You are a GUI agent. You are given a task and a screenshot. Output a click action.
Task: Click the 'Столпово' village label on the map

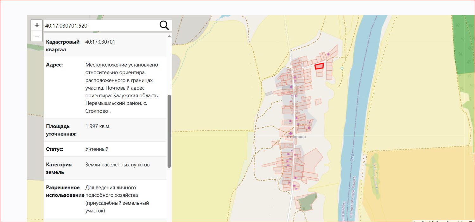[297, 137]
